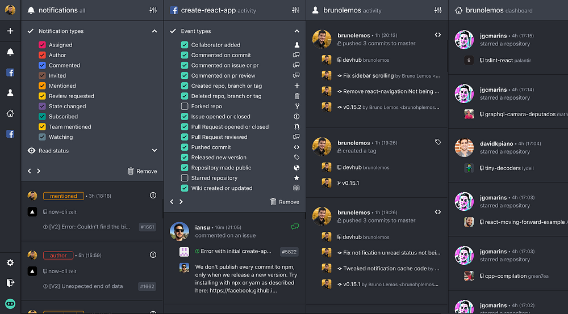Toggle the Mentioned checkbox
This screenshot has width=568, height=314.
(42, 86)
